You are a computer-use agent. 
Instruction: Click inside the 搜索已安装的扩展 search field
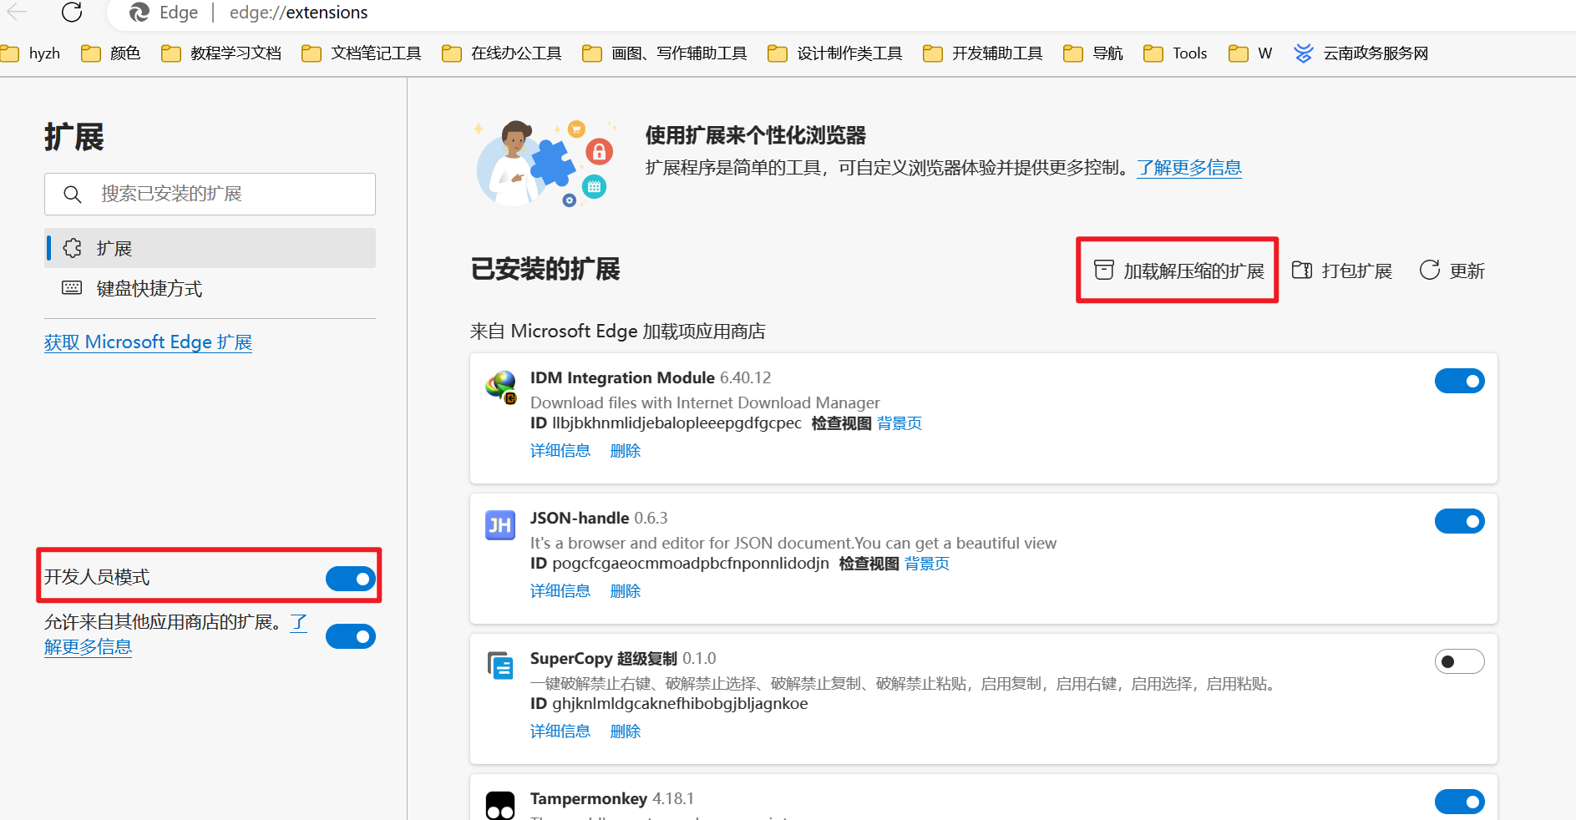[210, 194]
